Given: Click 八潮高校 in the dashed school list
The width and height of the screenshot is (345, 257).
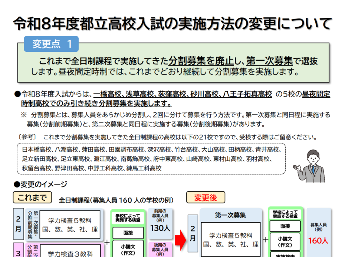Looking at the screenshot, I should tap(66, 149).
